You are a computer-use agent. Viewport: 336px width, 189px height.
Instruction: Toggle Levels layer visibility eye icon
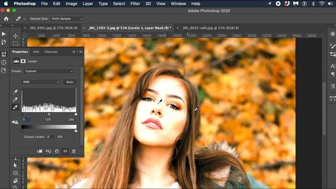coord(65,151)
